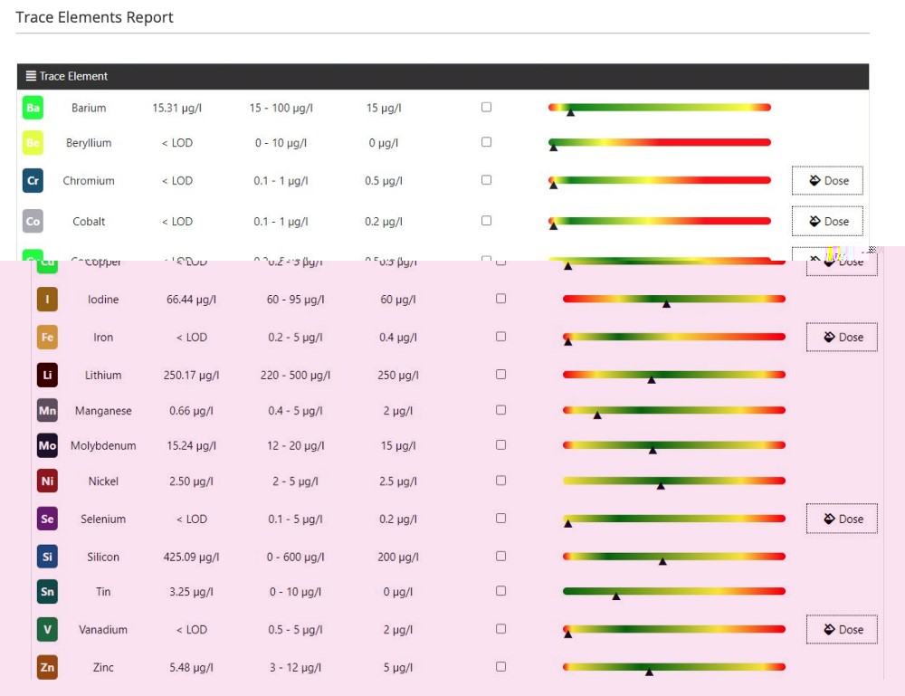Viewport: 905px width, 696px height.
Task: Click the Barium Ba element icon
Action: click(x=33, y=109)
